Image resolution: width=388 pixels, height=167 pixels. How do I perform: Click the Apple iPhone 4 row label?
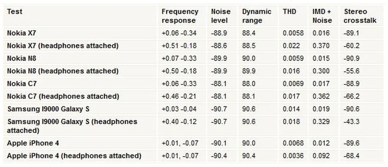click(33, 143)
